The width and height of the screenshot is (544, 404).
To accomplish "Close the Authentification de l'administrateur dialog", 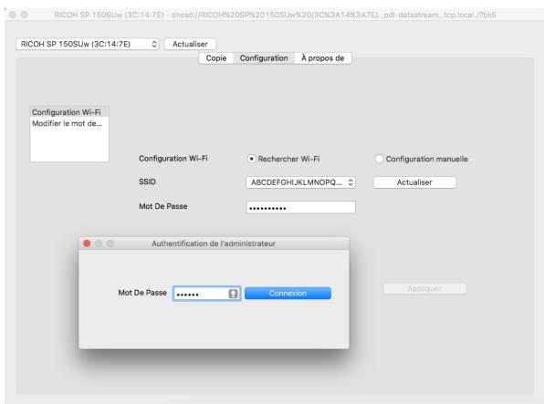I will coord(87,243).
